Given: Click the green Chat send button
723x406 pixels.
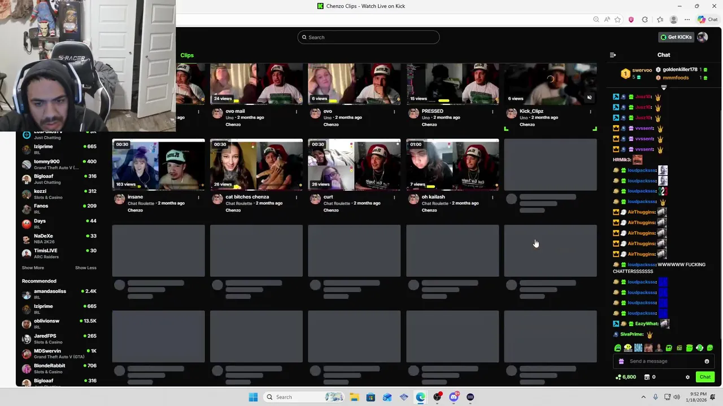Looking at the screenshot, I should [x=705, y=377].
